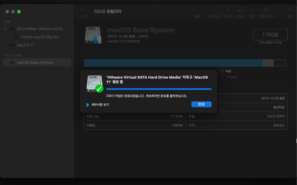Screen dimensions: 297x185
Task: Click the Install macOS Big Sur drive icon
Action: click(x=17, y=37)
